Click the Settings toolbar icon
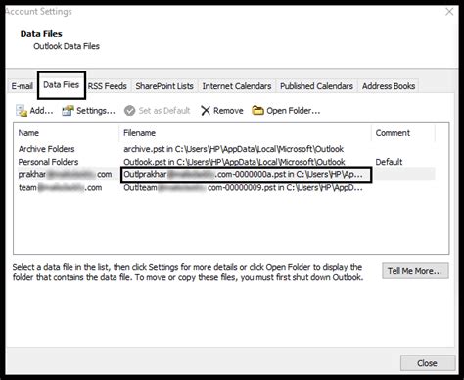This screenshot has width=464, height=380. pos(68,111)
